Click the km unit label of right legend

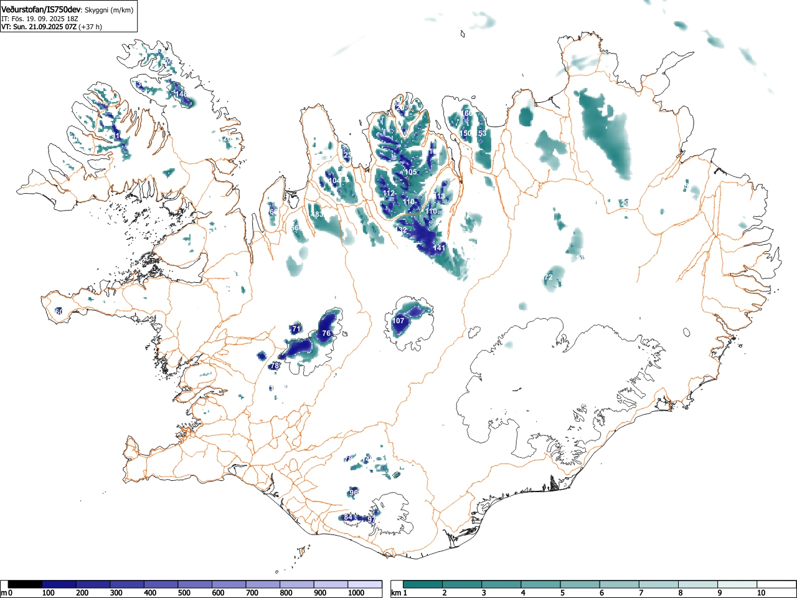[x=395, y=594]
